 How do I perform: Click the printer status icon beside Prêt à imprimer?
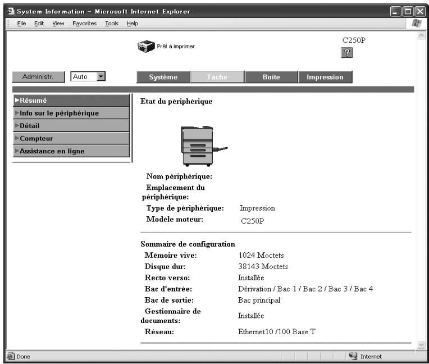pos(146,46)
